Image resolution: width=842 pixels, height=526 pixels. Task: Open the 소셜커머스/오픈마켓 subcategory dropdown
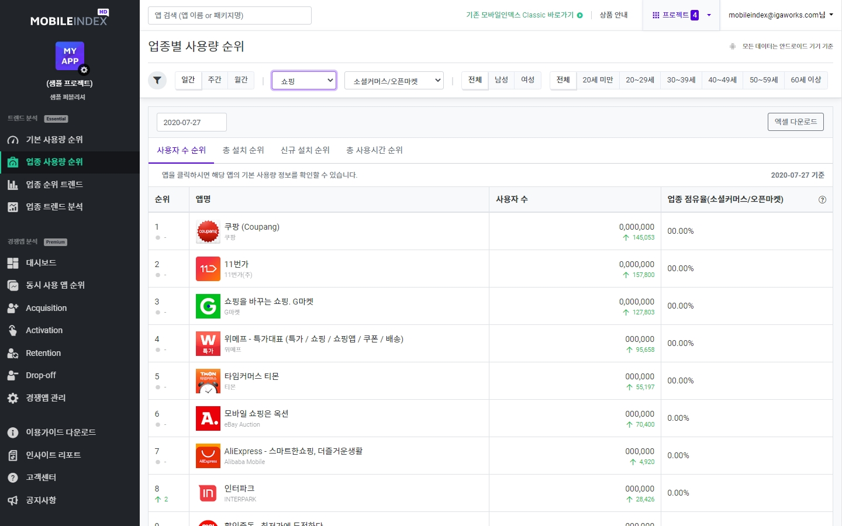394,81
